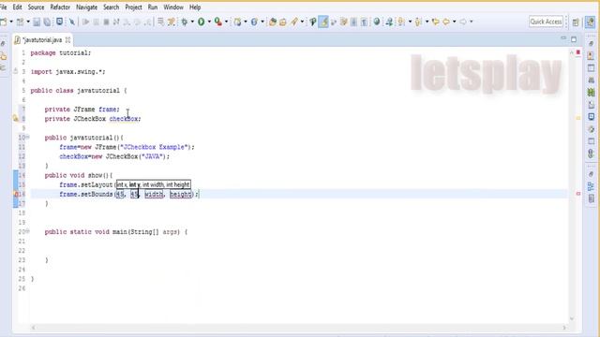Open the Run menu
The width and height of the screenshot is (600, 337).
[153, 7]
